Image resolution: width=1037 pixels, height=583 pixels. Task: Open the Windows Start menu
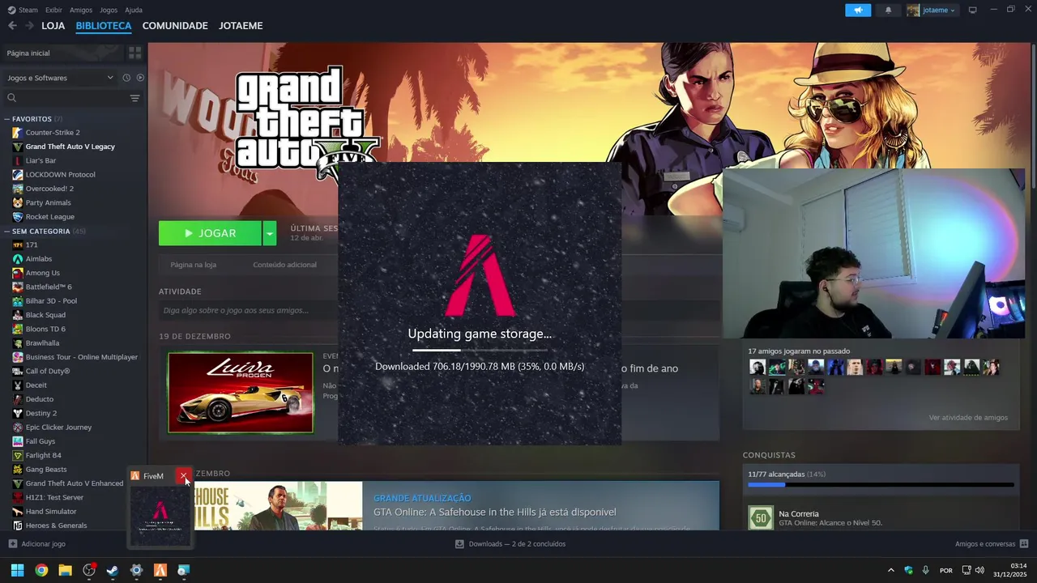[17, 570]
